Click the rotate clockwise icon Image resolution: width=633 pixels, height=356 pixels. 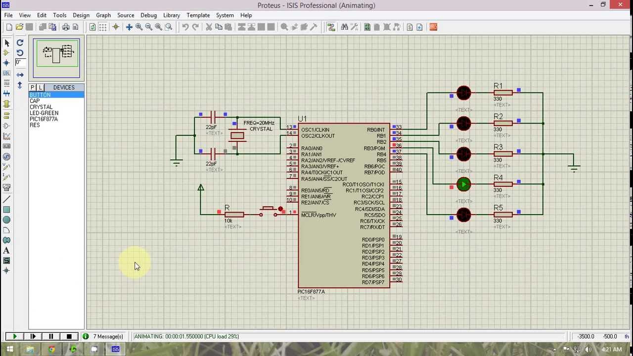tap(20, 43)
